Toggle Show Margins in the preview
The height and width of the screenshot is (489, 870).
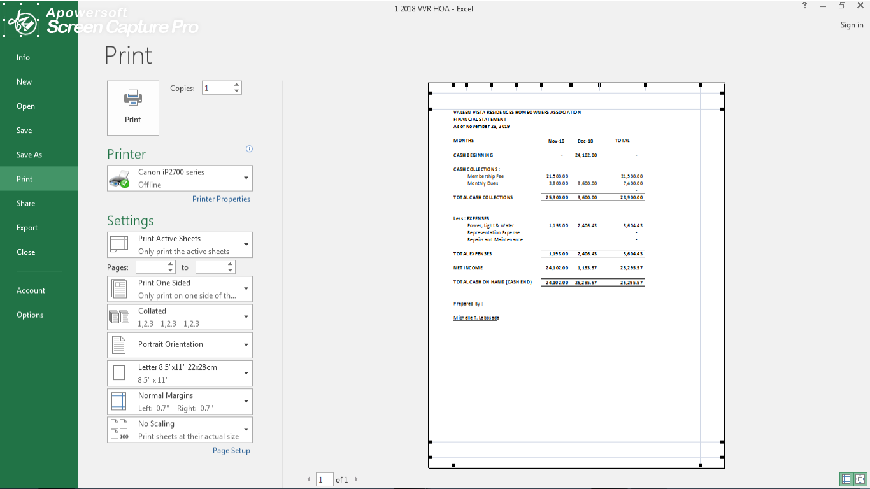coord(846,479)
